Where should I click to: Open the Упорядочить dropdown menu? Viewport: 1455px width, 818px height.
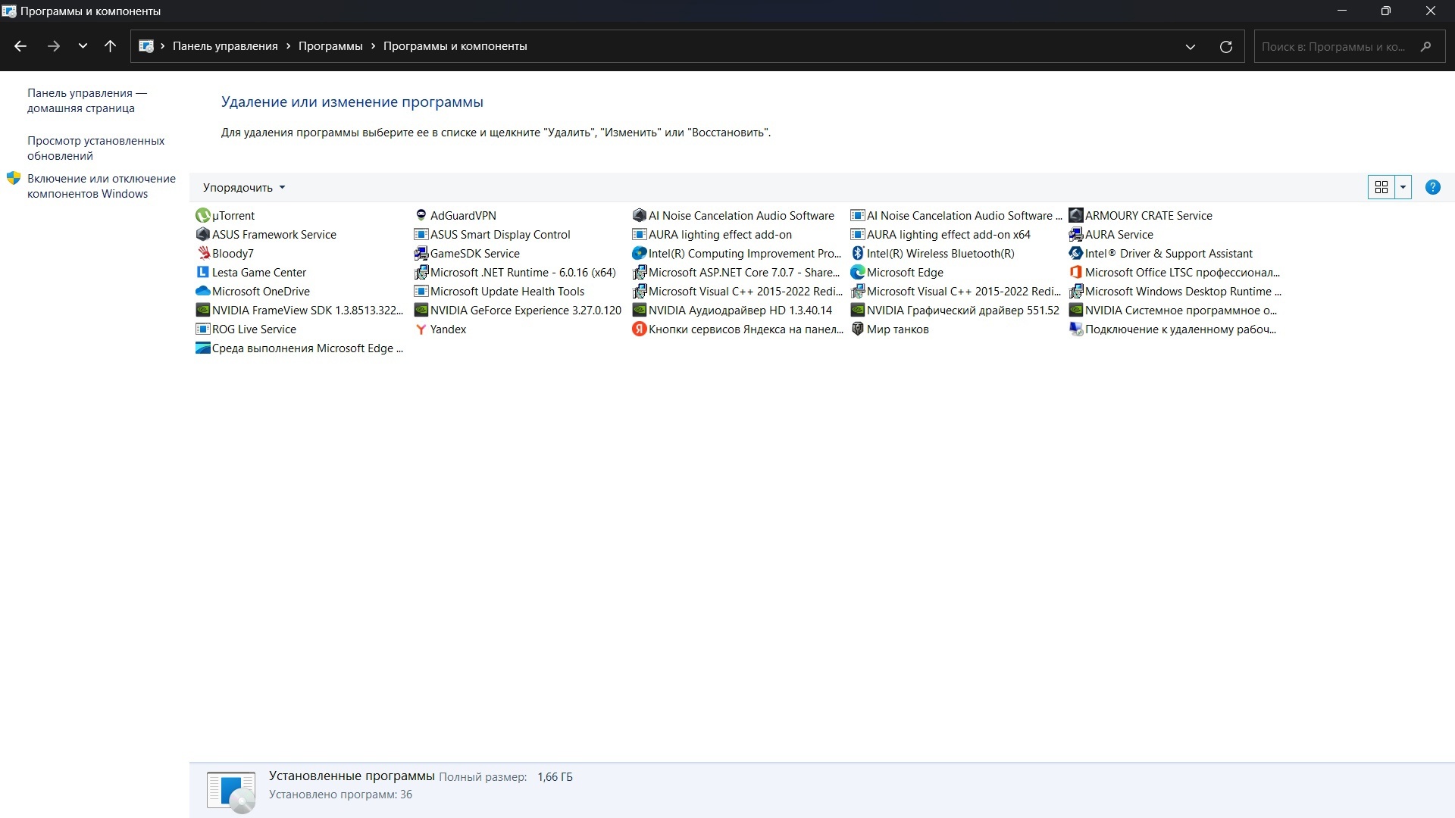click(x=244, y=188)
